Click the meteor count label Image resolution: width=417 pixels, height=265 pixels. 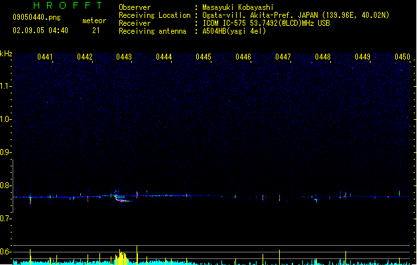pyautogui.click(x=94, y=21)
